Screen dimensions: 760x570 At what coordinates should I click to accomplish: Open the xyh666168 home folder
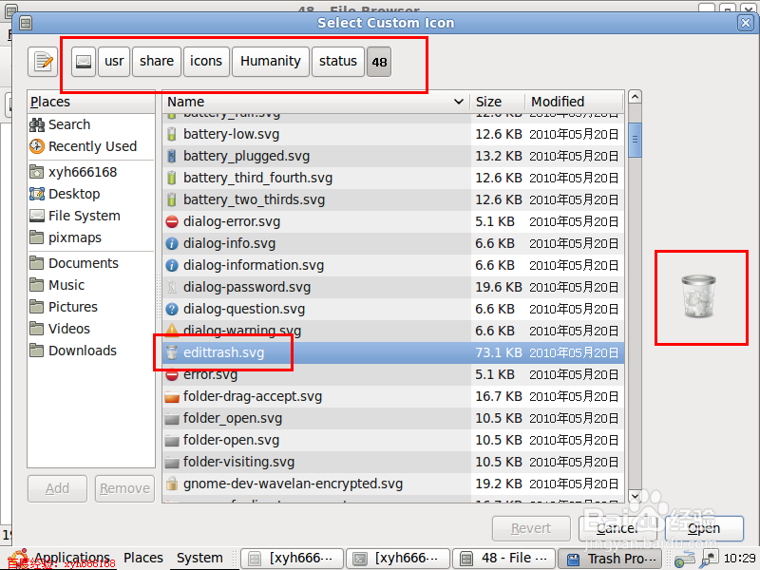tap(91, 172)
